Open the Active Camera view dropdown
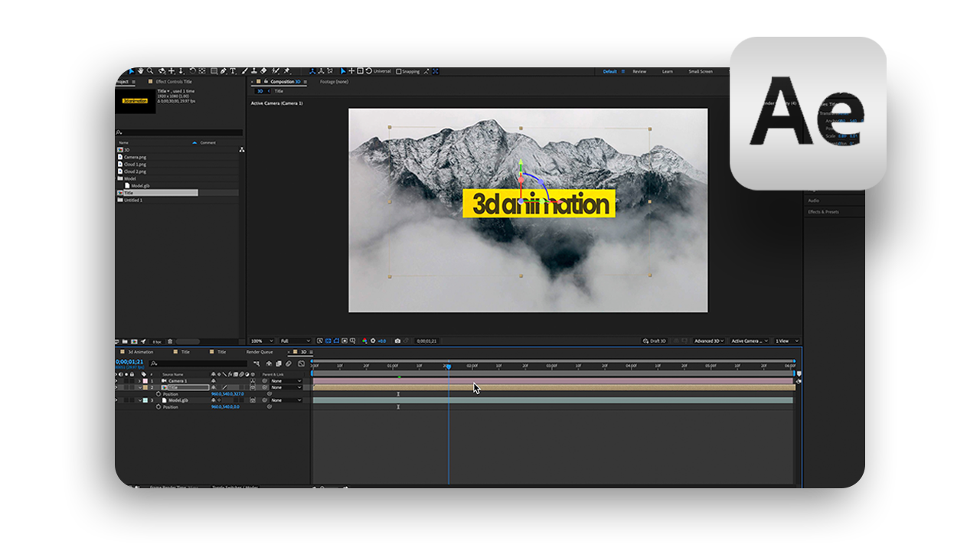 tap(750, 341)
